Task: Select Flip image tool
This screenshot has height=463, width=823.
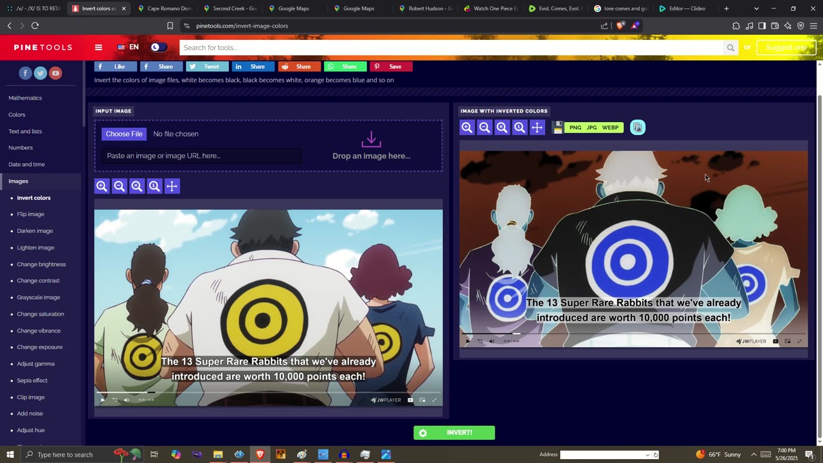Action: (30, 214)
